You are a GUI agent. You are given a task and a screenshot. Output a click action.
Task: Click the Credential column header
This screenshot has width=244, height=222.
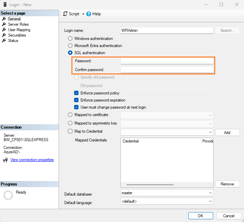(161, 141)
